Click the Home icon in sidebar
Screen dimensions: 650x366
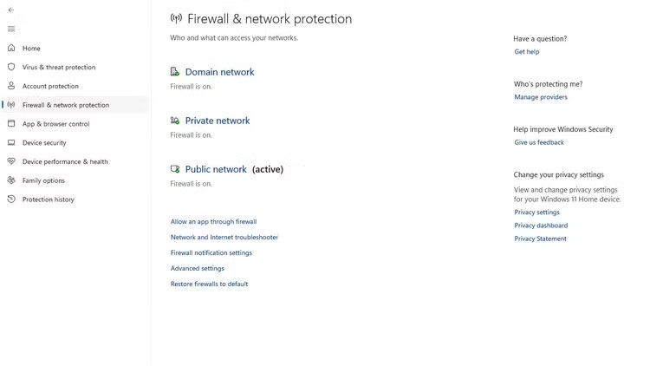(11, 49)
